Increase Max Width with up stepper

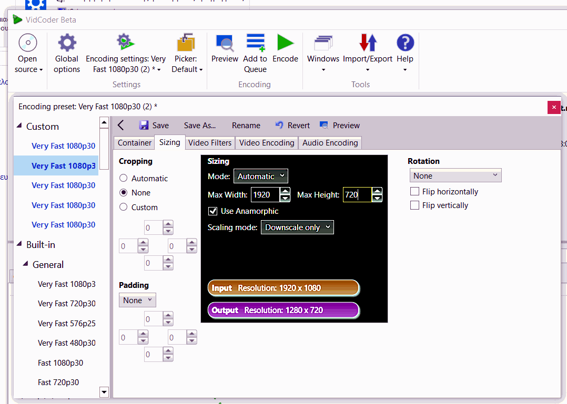click(285, 191)
